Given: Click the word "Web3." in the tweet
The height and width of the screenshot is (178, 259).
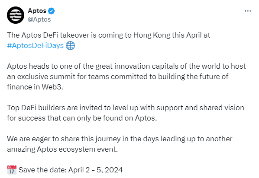Looking at the screenshot, I should (52, 87).
